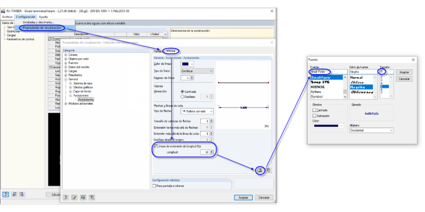
Task: Click the Resultados tree item
Action: [75, 75]
